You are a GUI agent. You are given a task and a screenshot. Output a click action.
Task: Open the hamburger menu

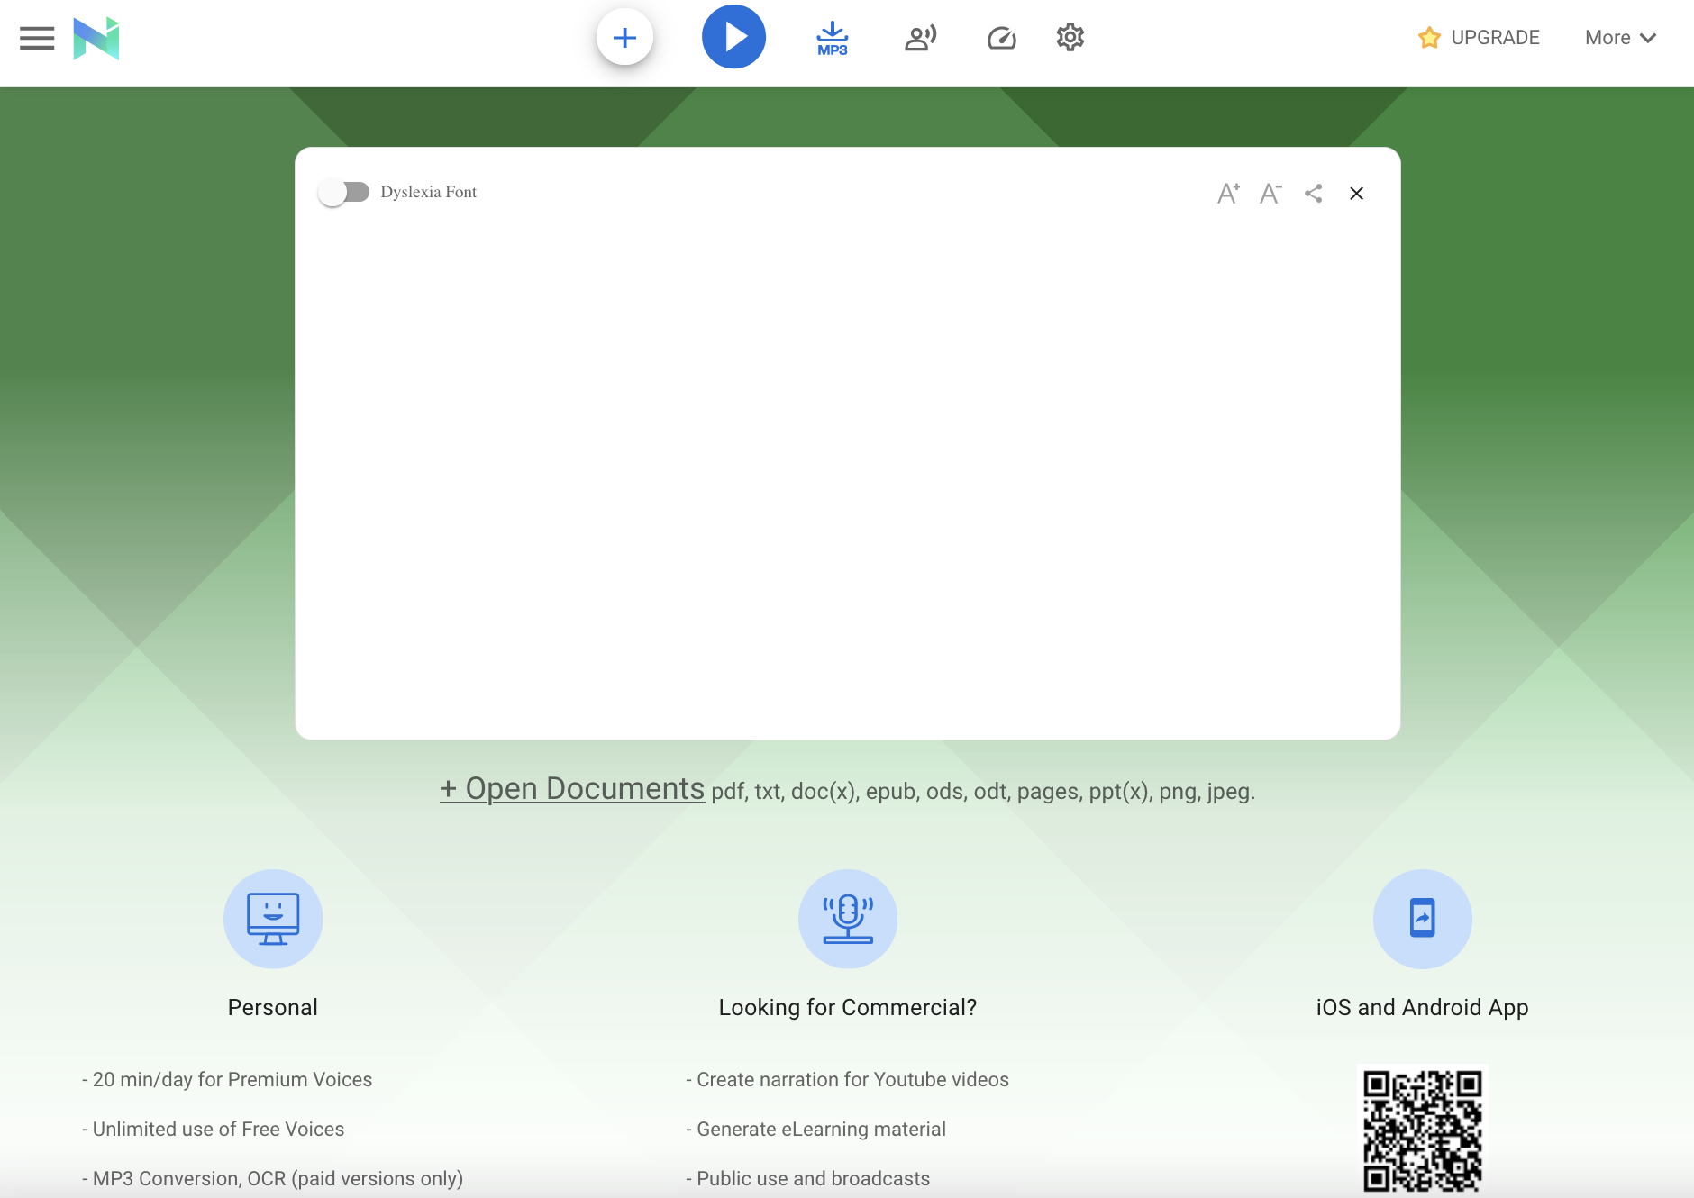coord(37,38)
